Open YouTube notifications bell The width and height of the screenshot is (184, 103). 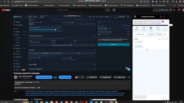point(179,10)
